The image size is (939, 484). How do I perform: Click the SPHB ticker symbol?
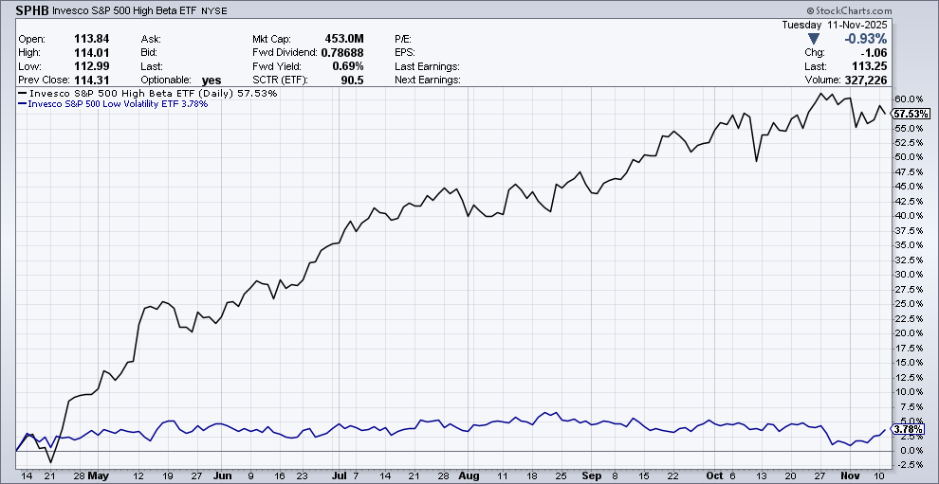click(33, 10)
